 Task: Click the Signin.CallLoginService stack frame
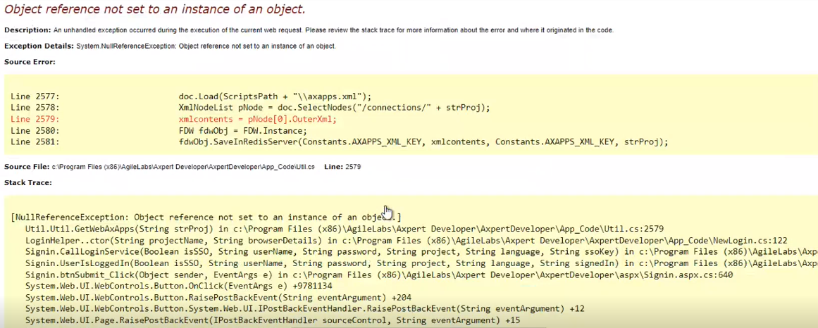pos(421,252)
